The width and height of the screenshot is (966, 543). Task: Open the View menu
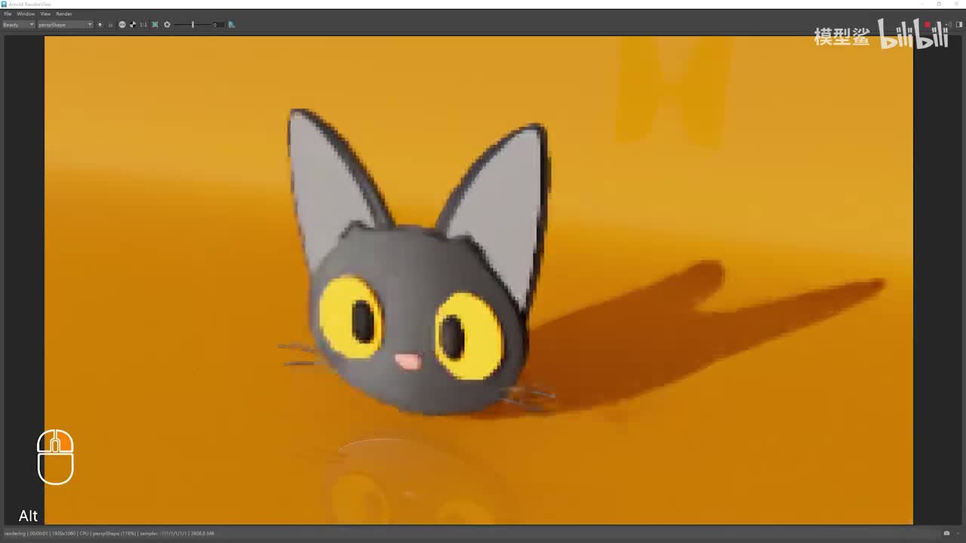[45, 14]
